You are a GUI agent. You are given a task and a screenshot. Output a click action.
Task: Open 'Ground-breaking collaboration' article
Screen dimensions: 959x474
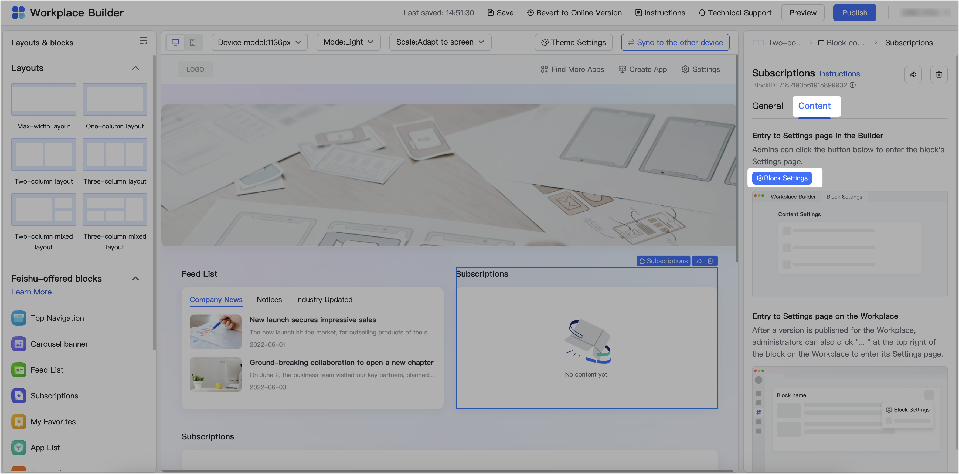pyautogui.click(x=341, y=363)
